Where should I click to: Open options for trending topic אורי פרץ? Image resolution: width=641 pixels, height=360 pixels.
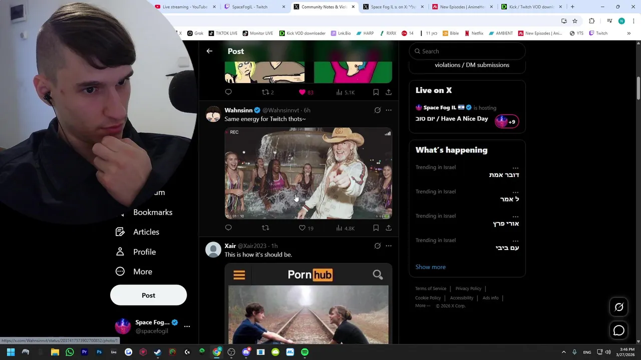click(515, 216)
